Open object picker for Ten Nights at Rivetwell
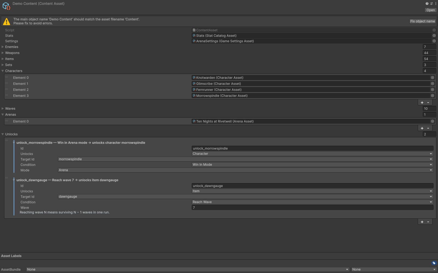This screenshot has height=273, width=438. coord(433,121)
